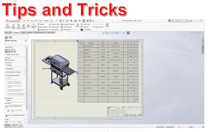Collapse the Table Position section
The width and height of the screenshot is (218, 132).
pos(25,47)
